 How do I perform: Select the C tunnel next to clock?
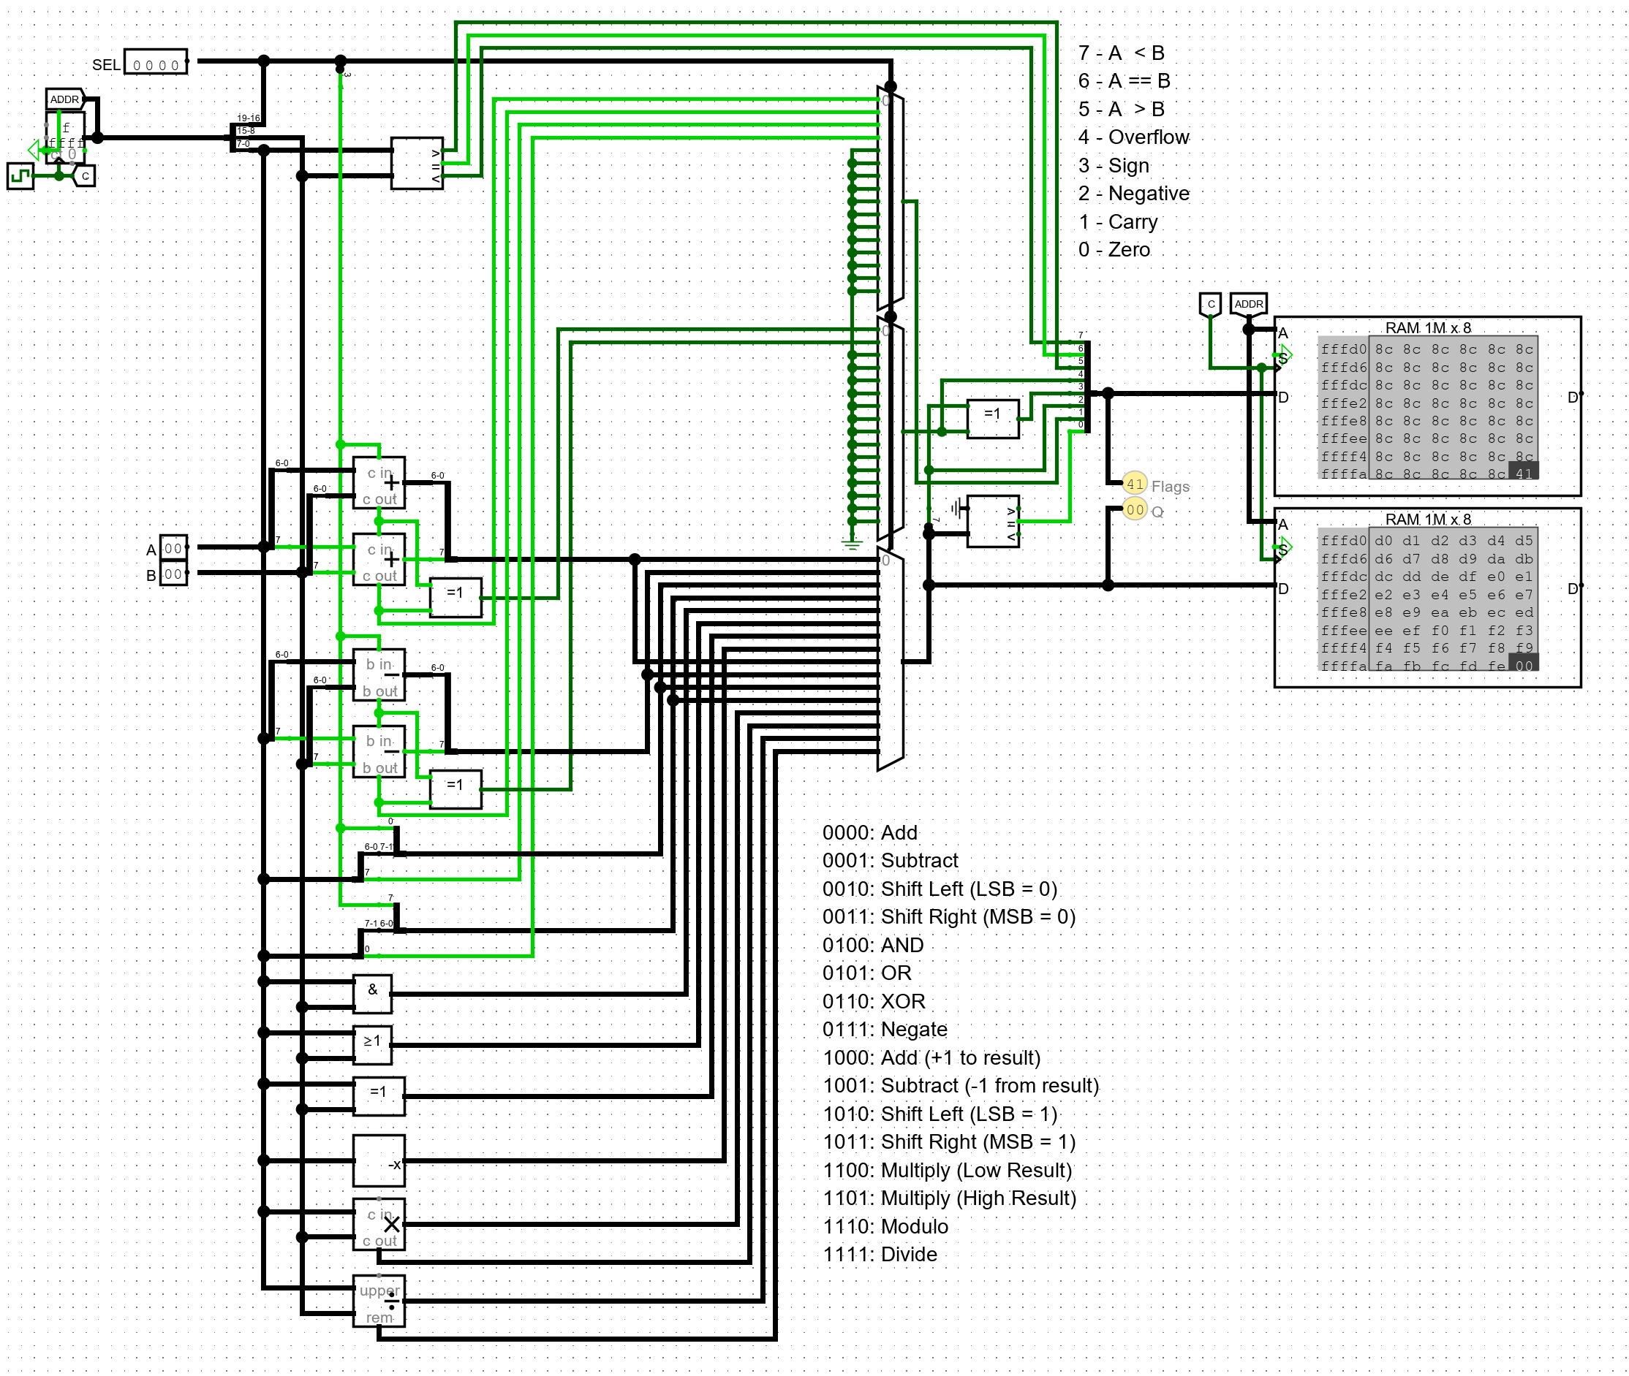(84, 176)
